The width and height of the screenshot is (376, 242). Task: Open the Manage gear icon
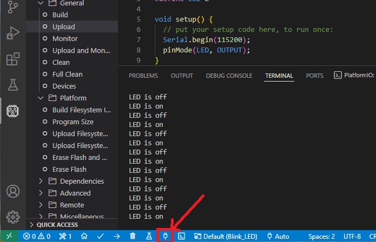click(12, 217)
